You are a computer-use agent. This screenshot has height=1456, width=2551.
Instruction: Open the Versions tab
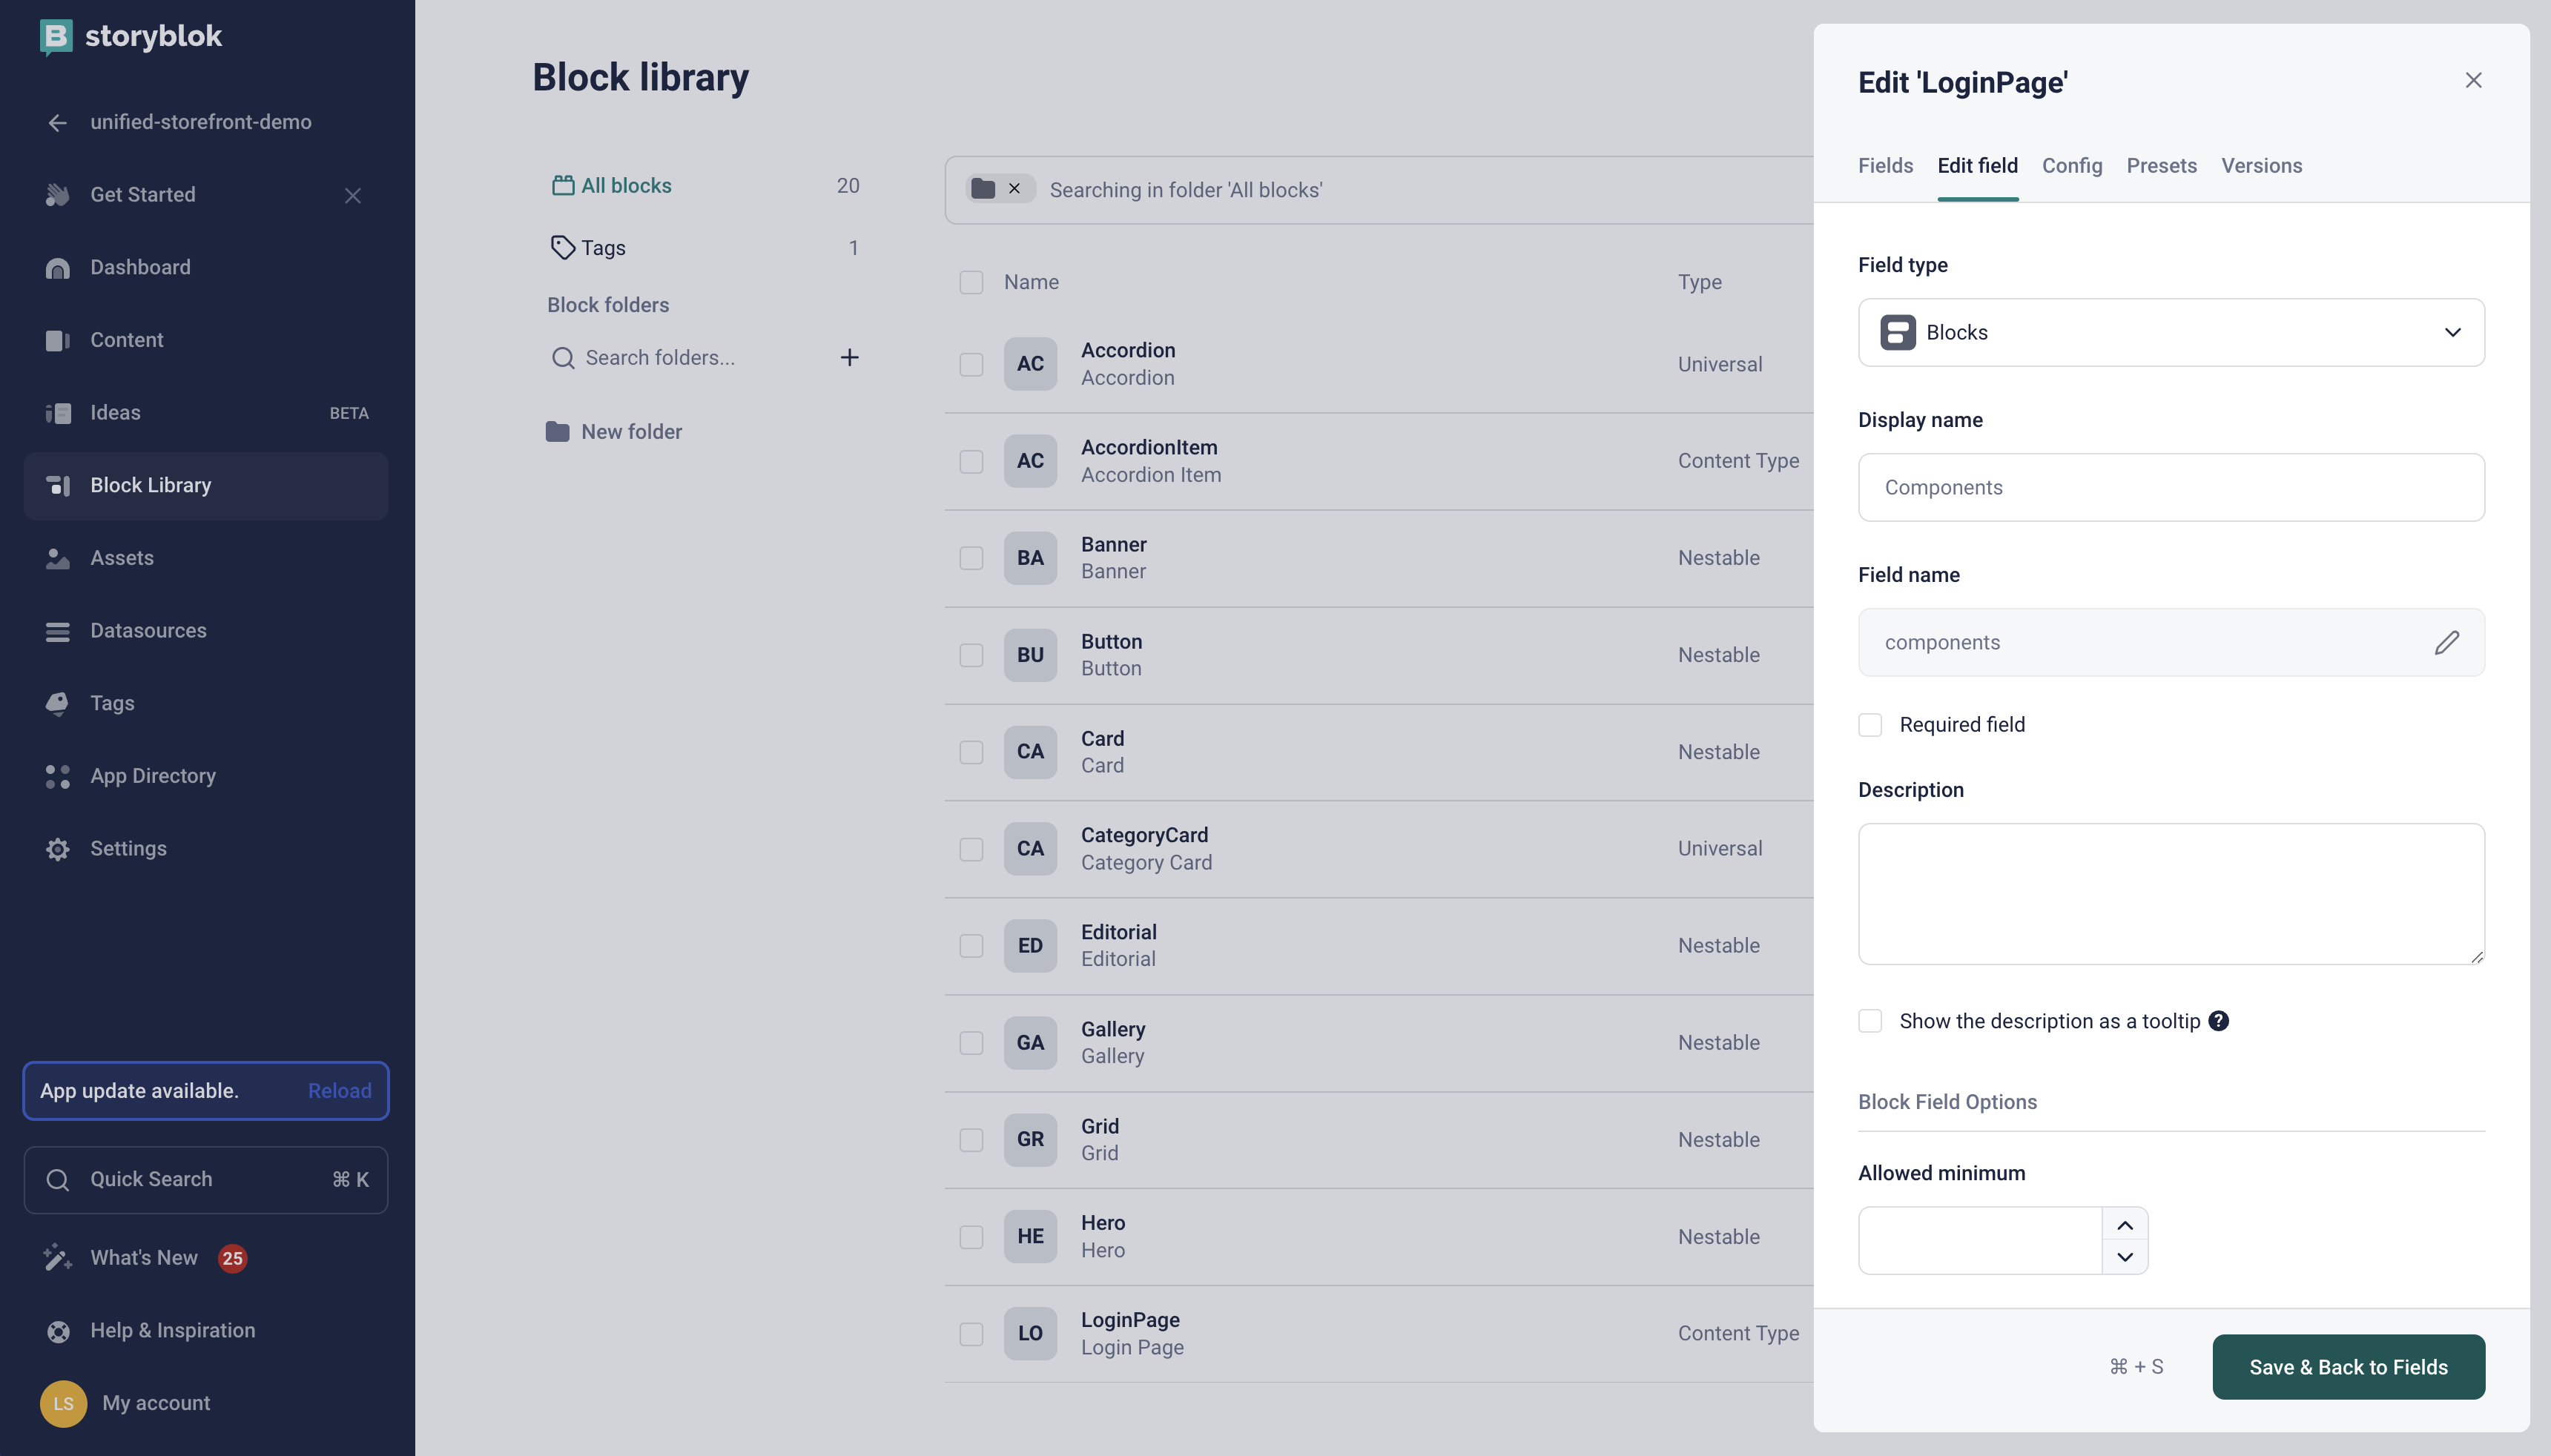tap(2261, 166)
